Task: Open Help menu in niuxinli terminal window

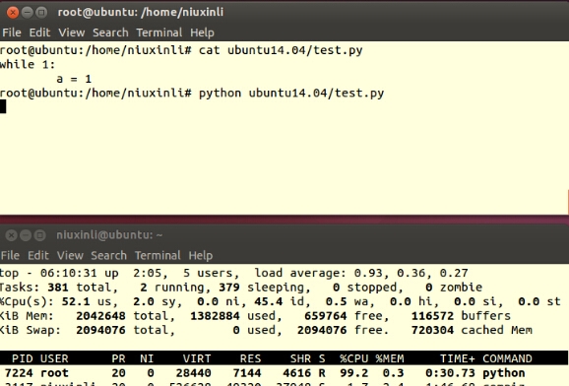Action: 201,256
